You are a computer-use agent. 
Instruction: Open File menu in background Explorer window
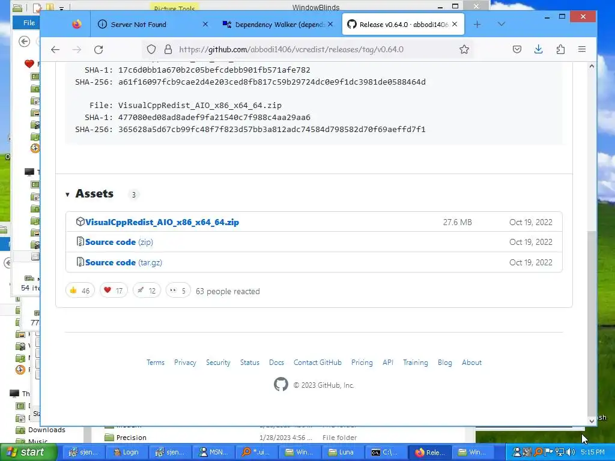(29, 23)
